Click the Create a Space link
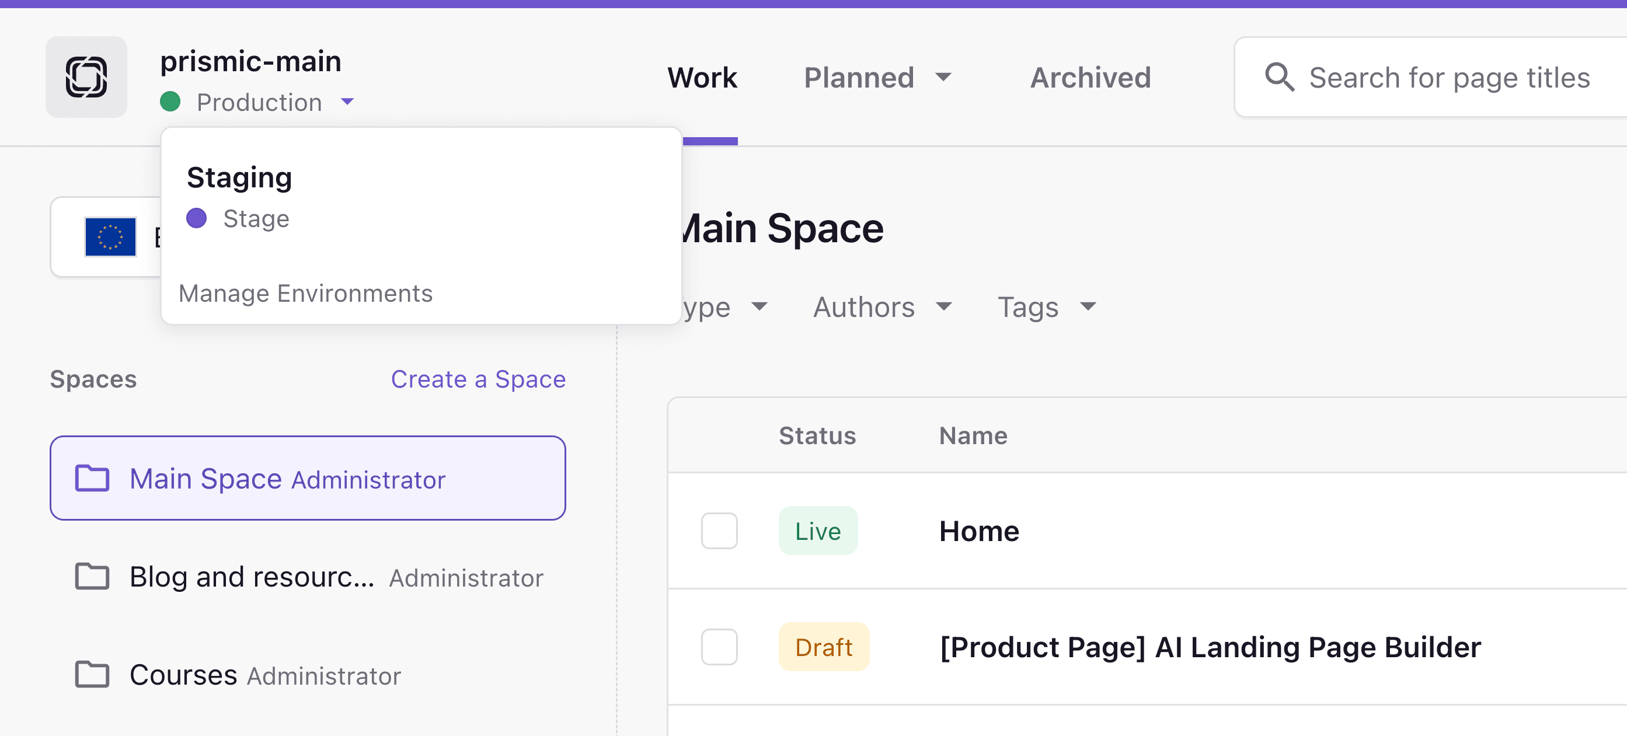This screenshot has width=1627, height=736. 478,379
